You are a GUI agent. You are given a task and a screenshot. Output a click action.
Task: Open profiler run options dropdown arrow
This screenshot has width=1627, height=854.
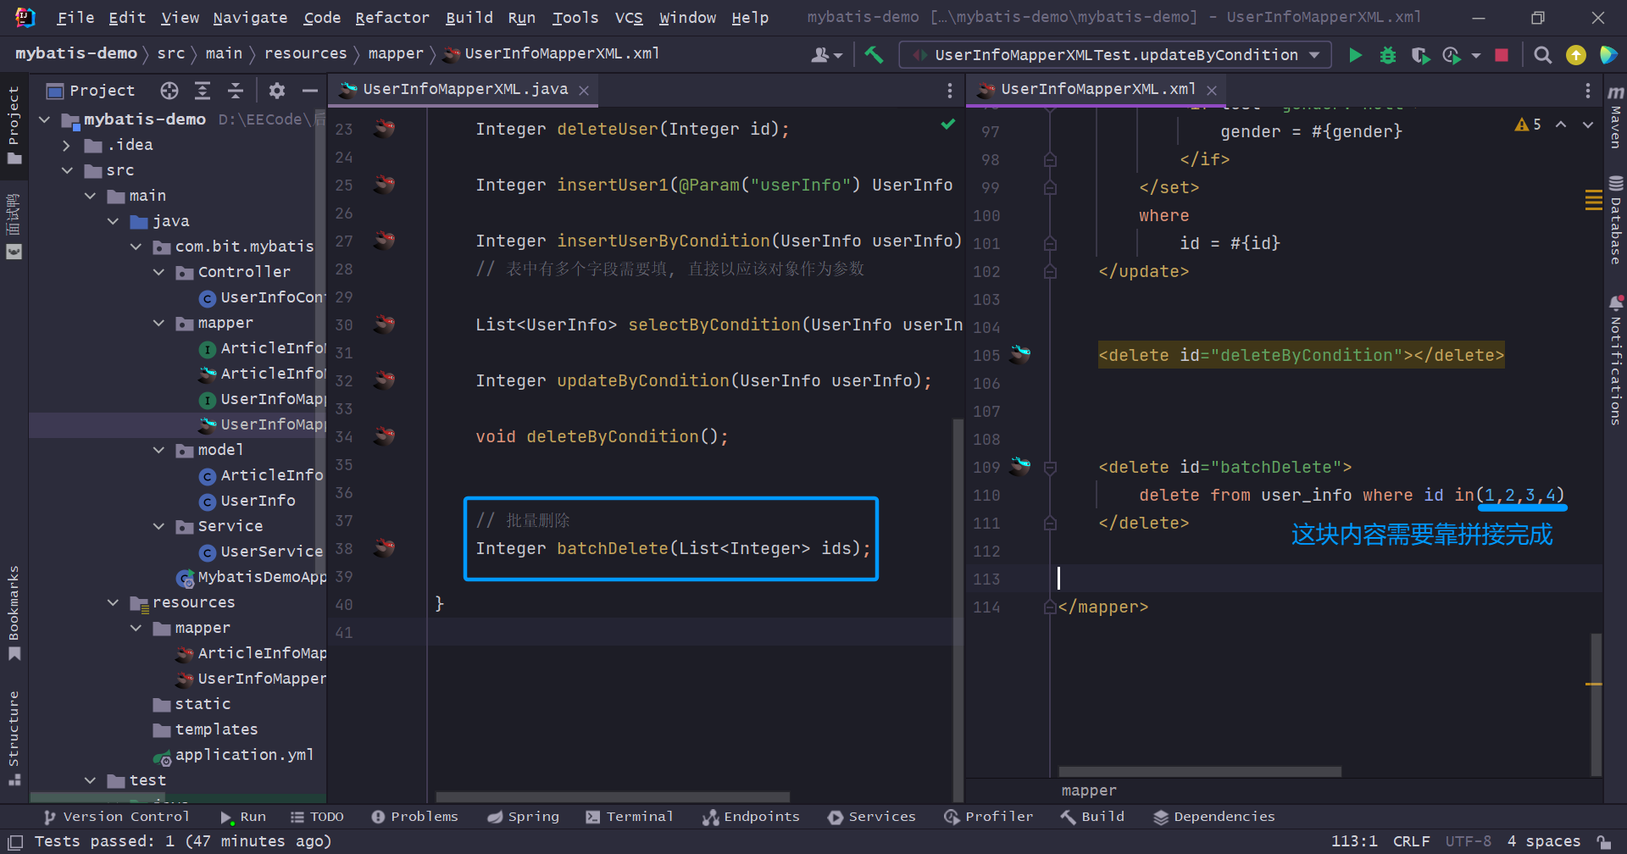tap(1475, 55)
